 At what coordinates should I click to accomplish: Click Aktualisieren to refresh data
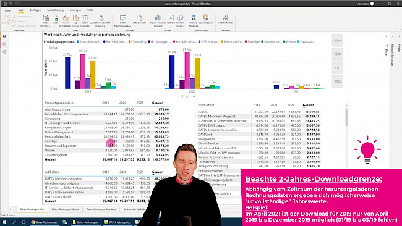pyautogui.click(x=140, y=20)
